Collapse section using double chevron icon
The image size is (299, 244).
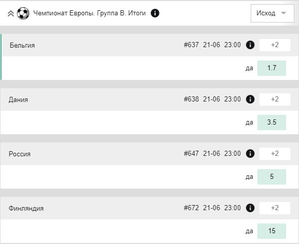click(11, 13)
